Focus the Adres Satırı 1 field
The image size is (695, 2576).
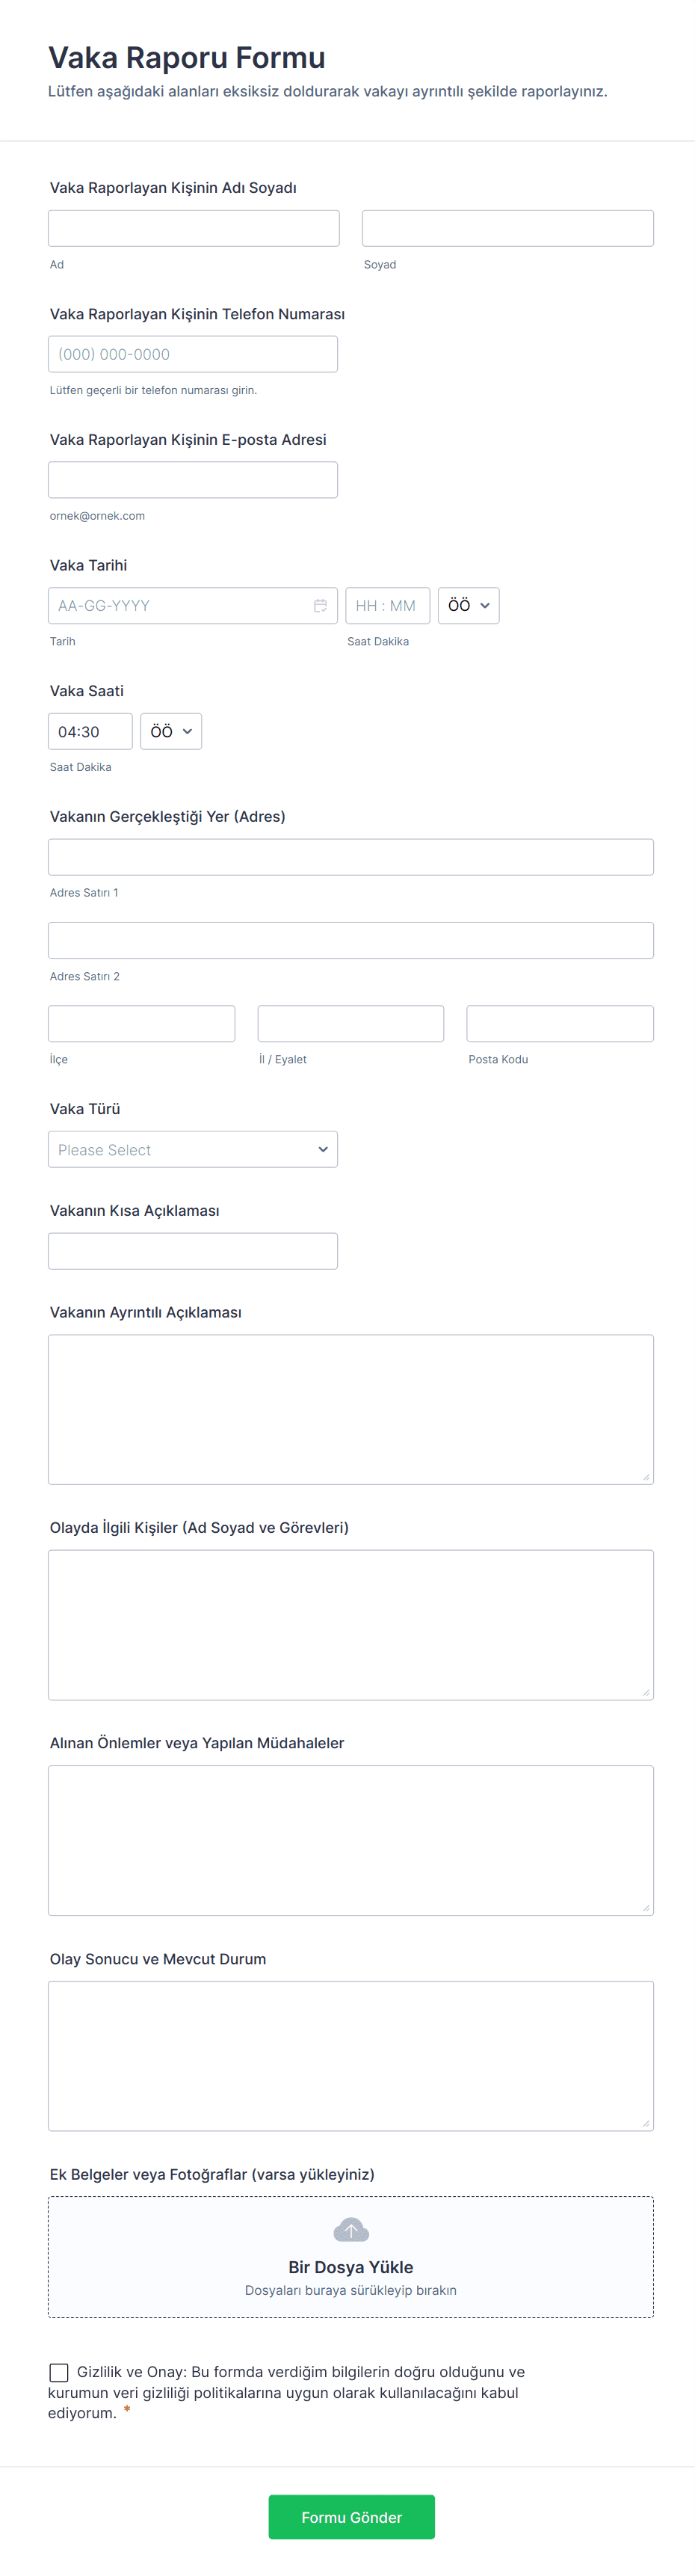pos(350,857)
